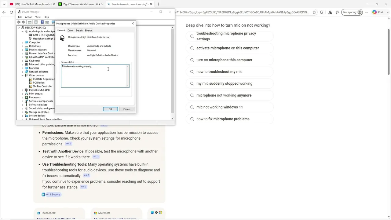Click the Monitors category icon in Device Manager
Screen dimensions: 391x220
click(27, 68)
